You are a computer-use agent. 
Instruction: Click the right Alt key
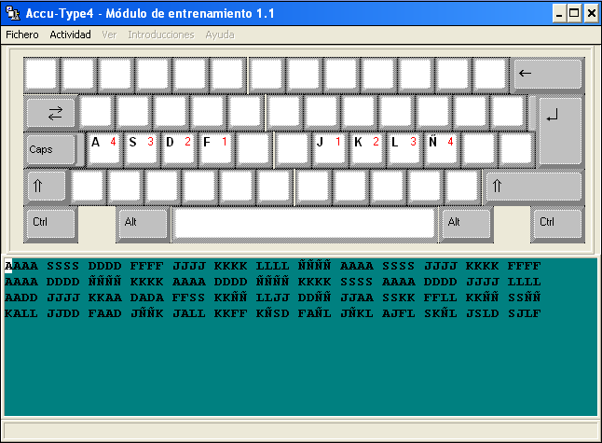pos(466,223)
